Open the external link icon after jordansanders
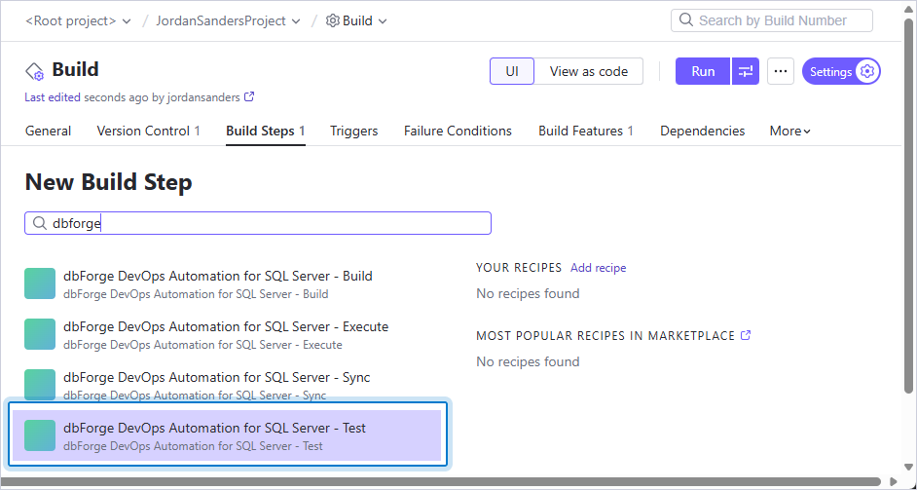This screenshot has width=917, height=490. tap(249, 97)
